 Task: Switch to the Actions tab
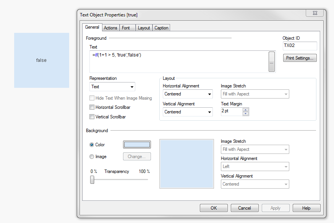click(110, 28)
